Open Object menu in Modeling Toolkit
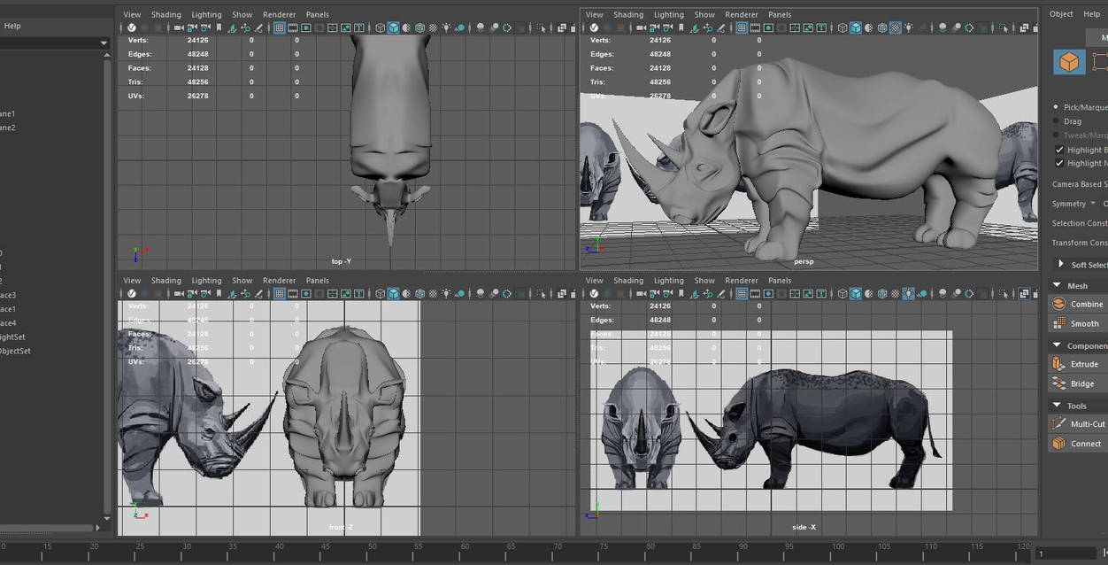 1061,13
